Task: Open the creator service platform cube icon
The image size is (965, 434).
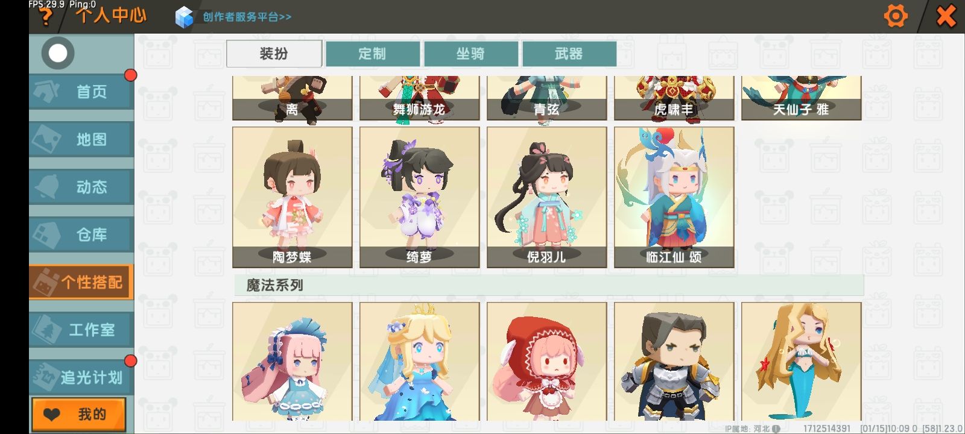Action: click(184, 17)
